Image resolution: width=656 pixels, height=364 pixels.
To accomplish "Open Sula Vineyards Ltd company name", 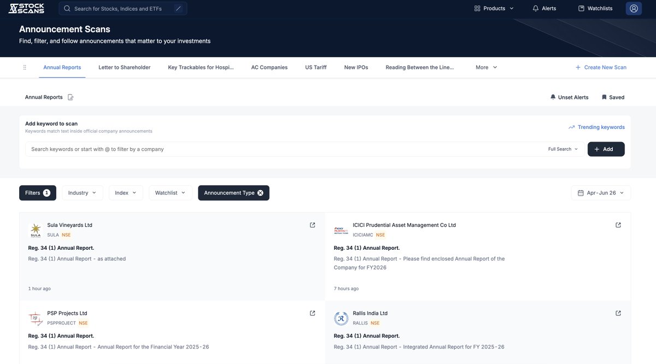I will click(x=70, y=225).
